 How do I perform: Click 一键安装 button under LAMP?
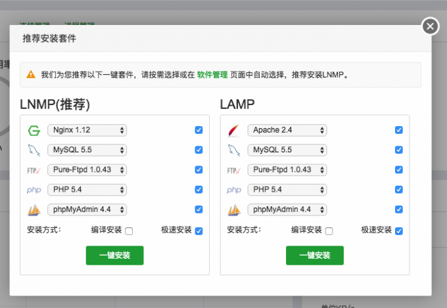315,255
